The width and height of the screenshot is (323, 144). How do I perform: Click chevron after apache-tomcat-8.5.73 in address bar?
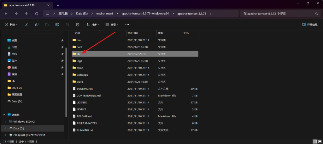[210, 14]
